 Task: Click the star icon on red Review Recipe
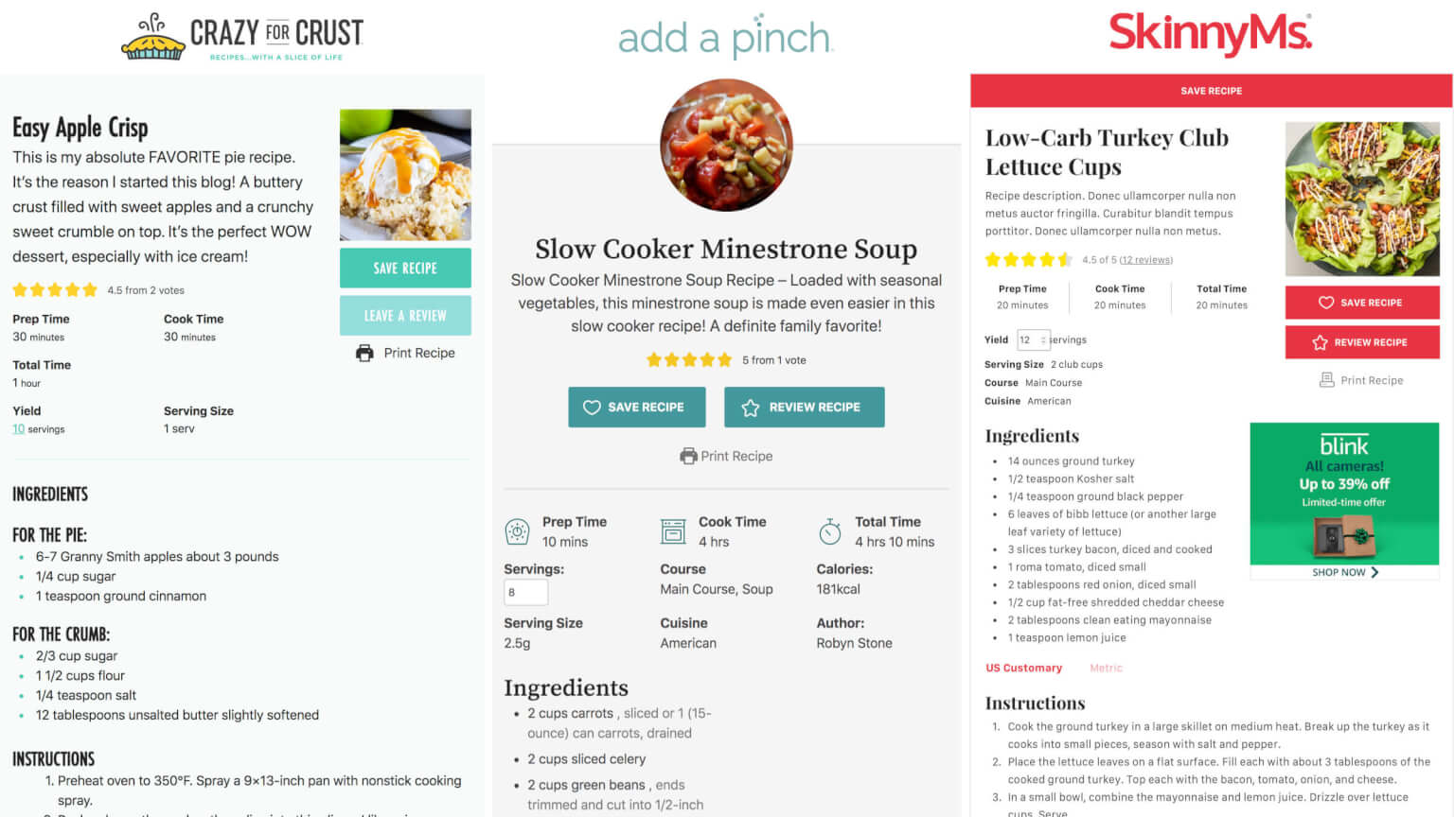click(1320, 342)
